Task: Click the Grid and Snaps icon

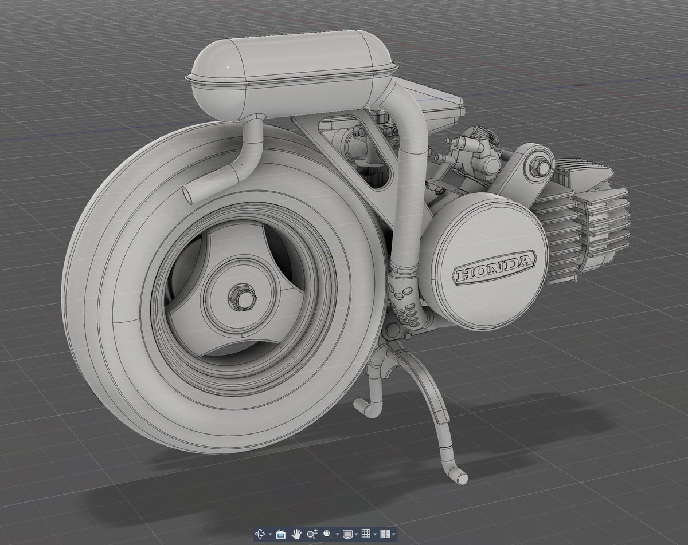Action: point(366,534)
